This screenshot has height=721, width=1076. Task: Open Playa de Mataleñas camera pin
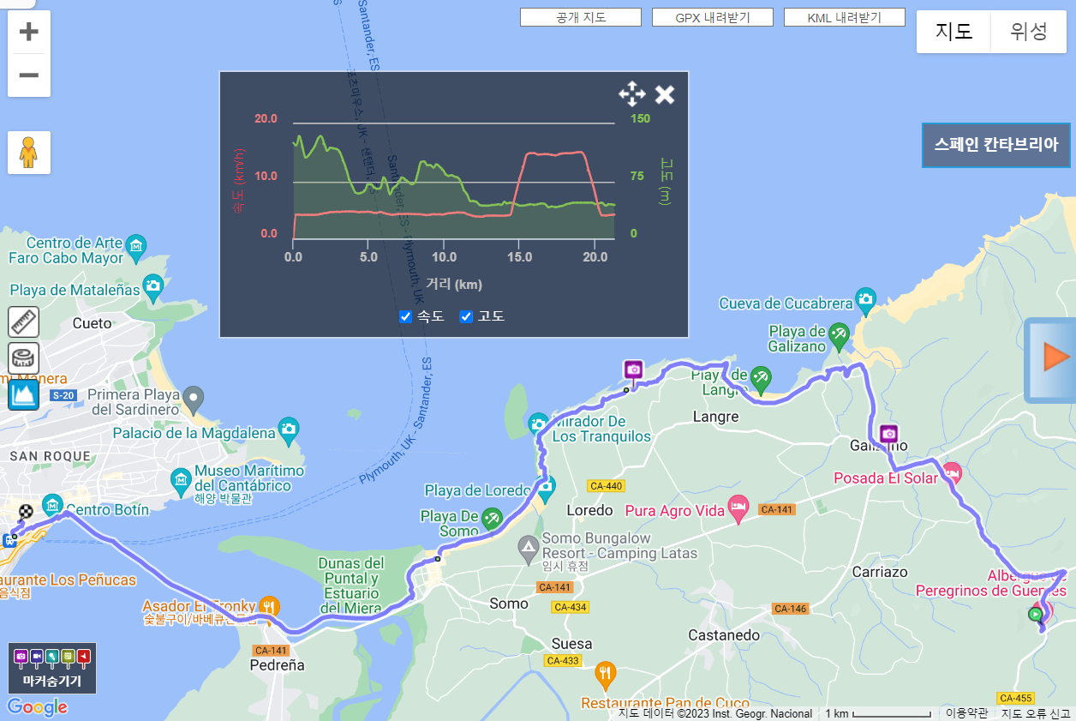click(x=153, y=287)
